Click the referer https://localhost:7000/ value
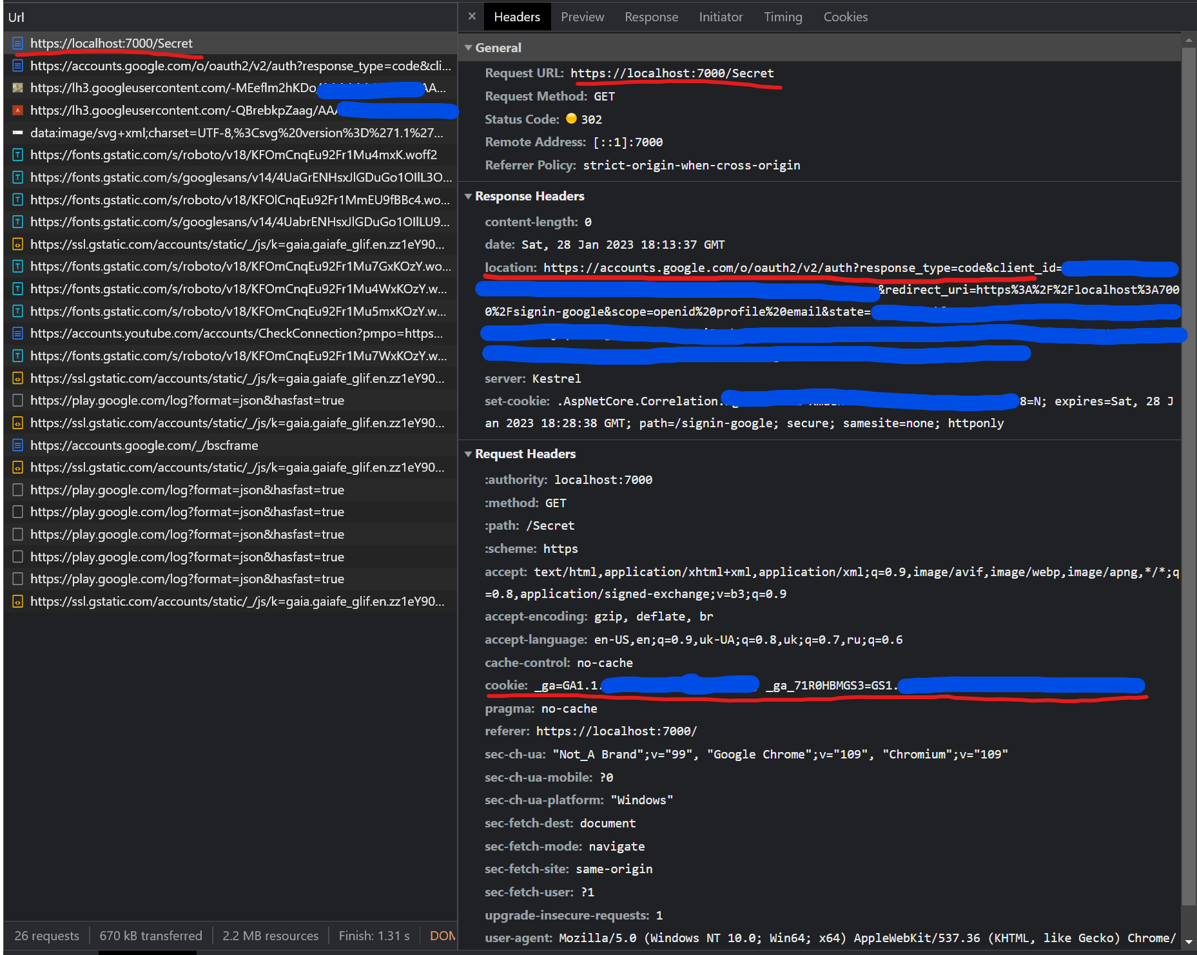Screen dimensions: 1197x955 616,731
